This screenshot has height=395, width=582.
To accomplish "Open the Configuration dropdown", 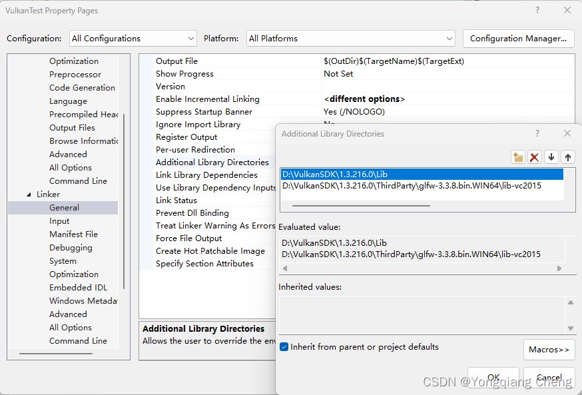I will [x=190, y=38].
